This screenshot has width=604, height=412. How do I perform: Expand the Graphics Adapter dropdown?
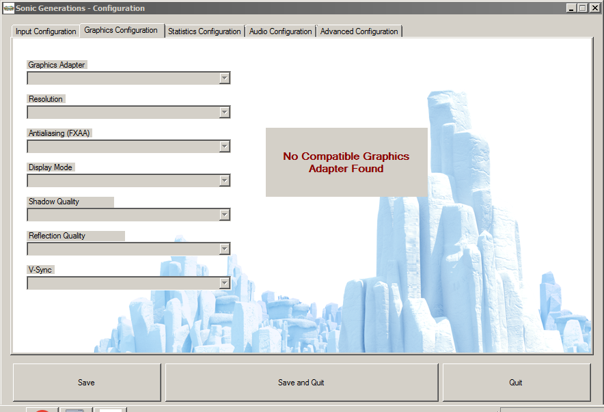point(128,78)
